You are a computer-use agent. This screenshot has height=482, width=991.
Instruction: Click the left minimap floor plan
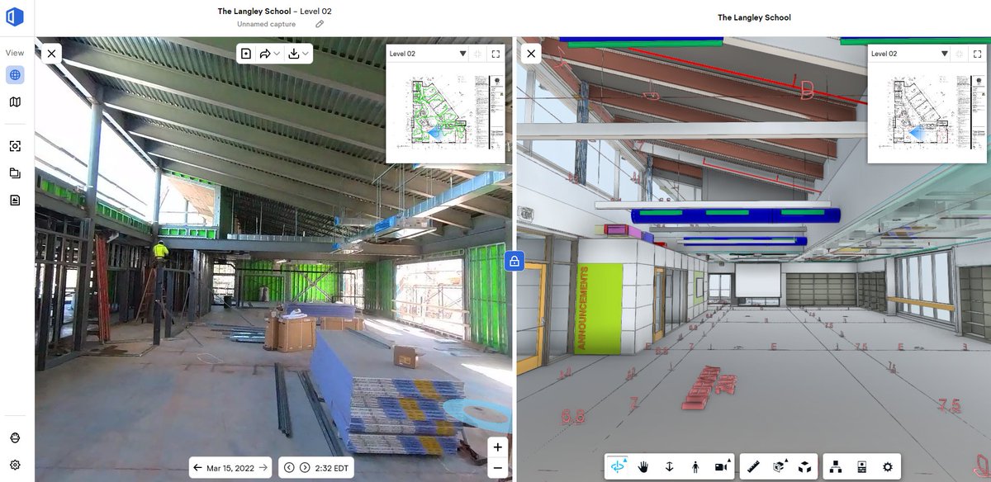point(445,112)
